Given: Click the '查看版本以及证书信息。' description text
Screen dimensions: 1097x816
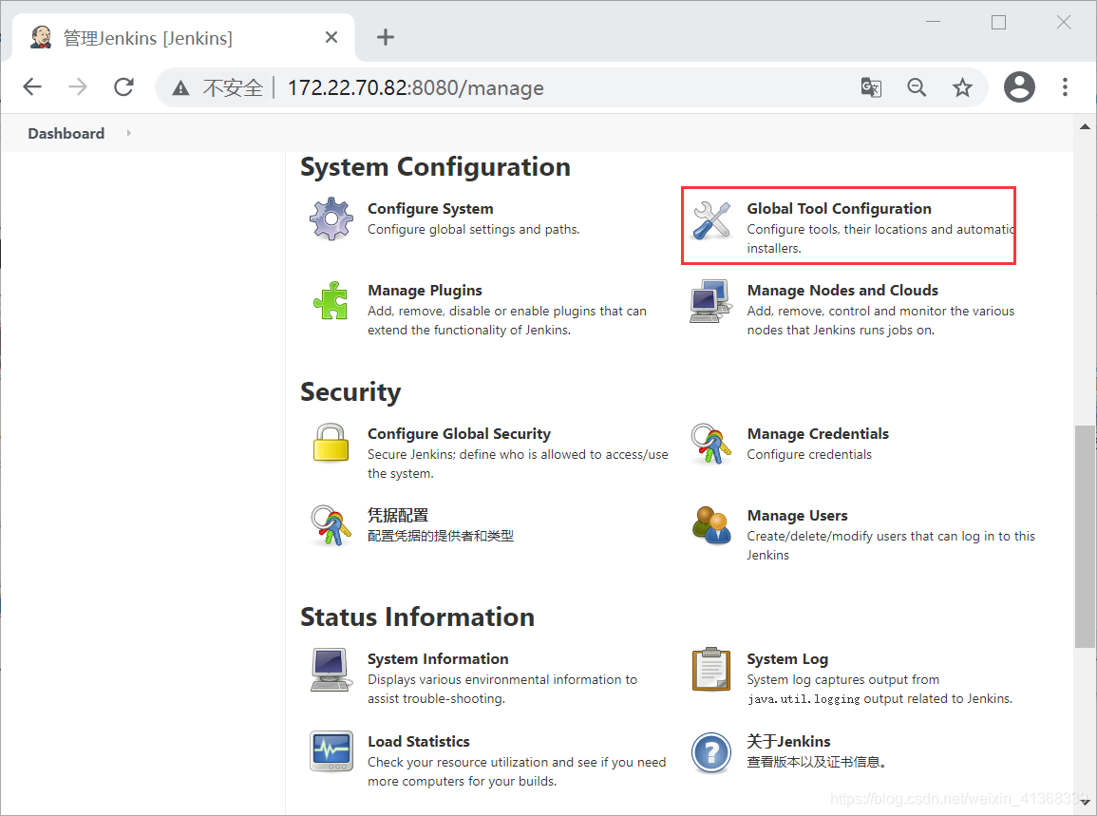Looking at the screenshot, I should click(816, 762).
